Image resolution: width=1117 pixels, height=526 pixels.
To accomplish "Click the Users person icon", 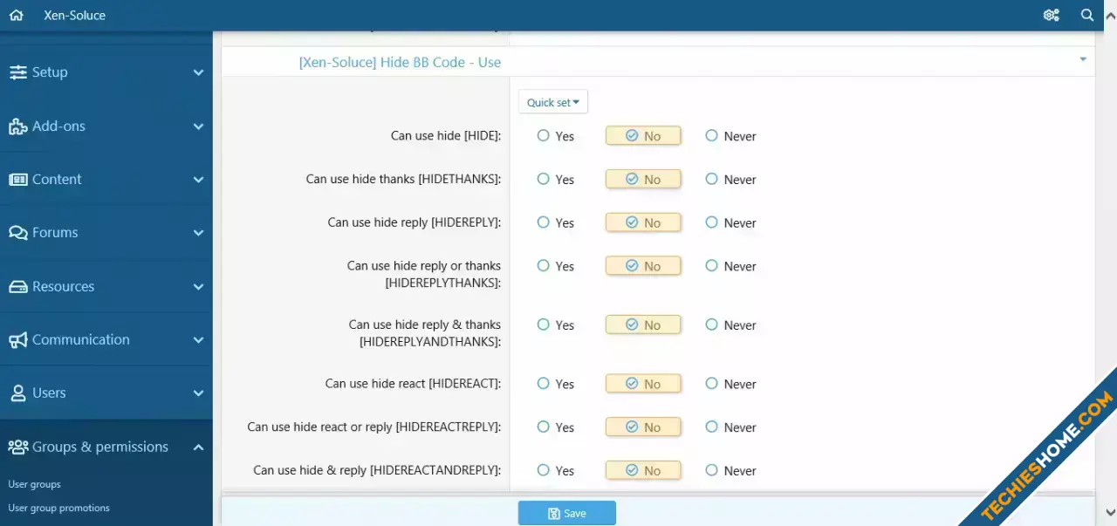I will (17, 393).
